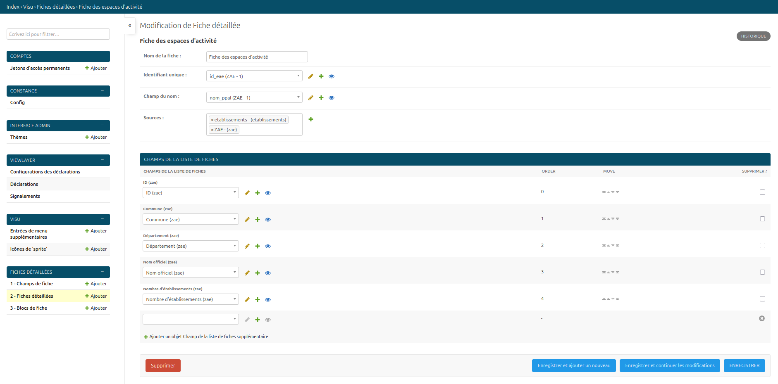Edit the Commune (zae) row pencil icon

(x=247, y=220)
